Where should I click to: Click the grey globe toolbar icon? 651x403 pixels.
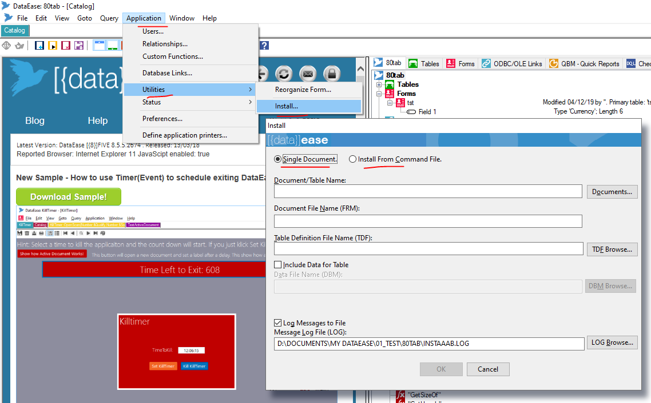(x=6, y=46)
